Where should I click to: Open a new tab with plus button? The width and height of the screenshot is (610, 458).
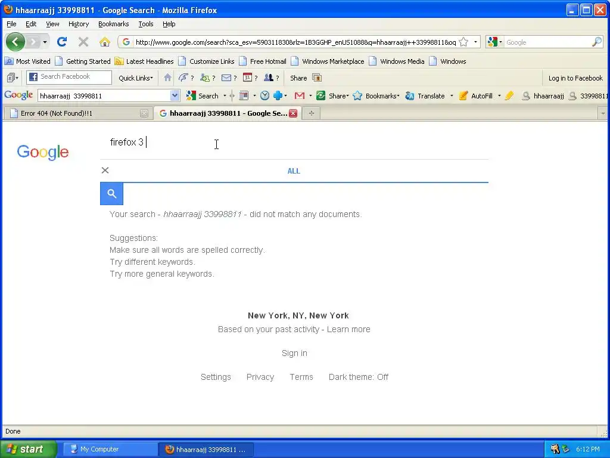[311, 113]
